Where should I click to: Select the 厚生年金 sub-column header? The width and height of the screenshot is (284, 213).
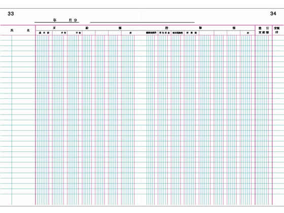164,33
